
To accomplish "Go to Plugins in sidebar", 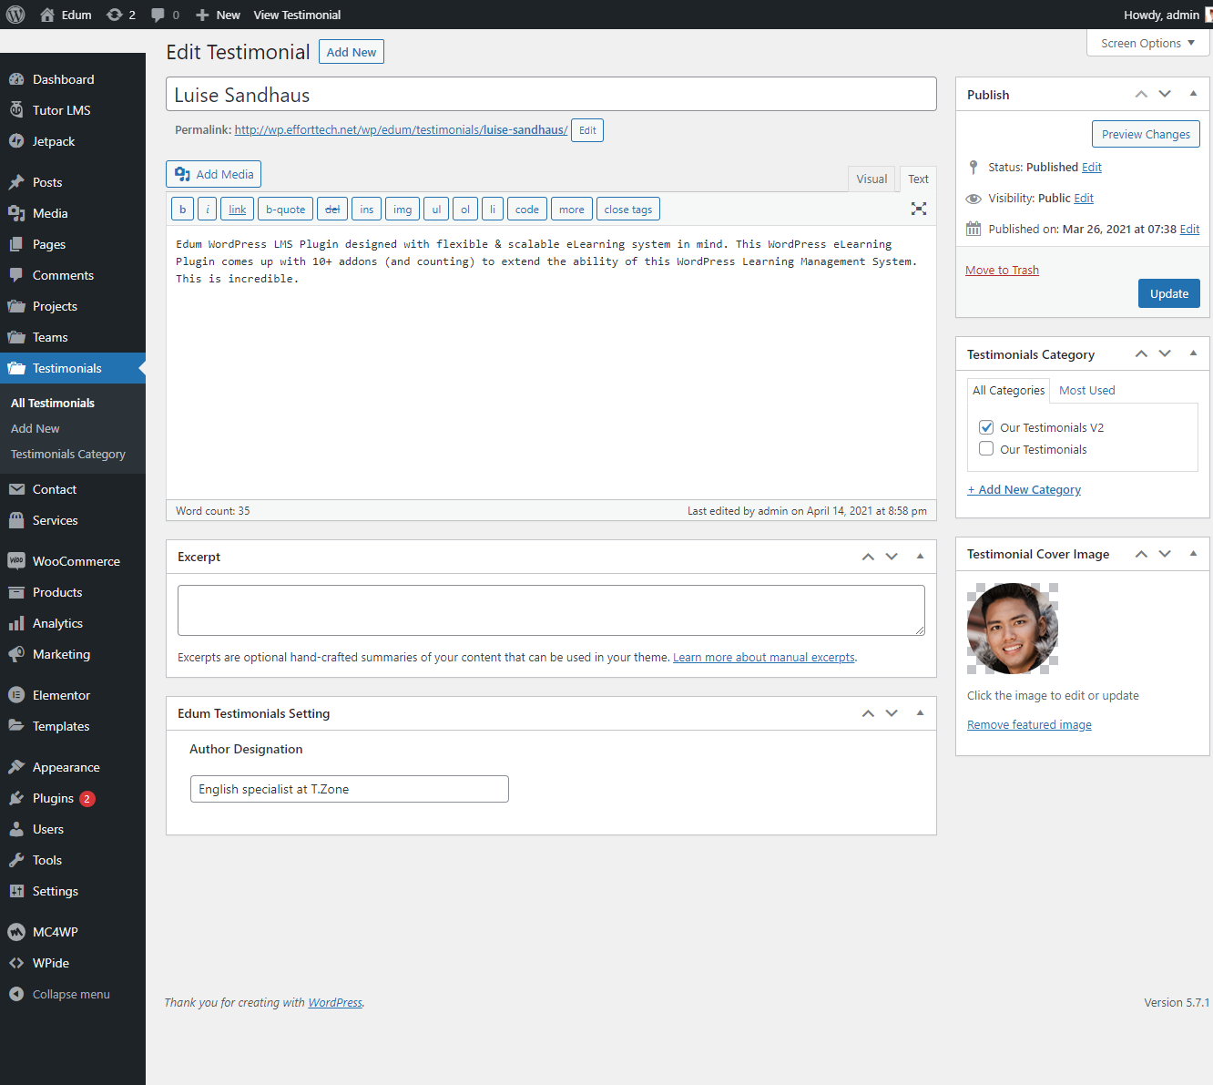I will [53, 798].
